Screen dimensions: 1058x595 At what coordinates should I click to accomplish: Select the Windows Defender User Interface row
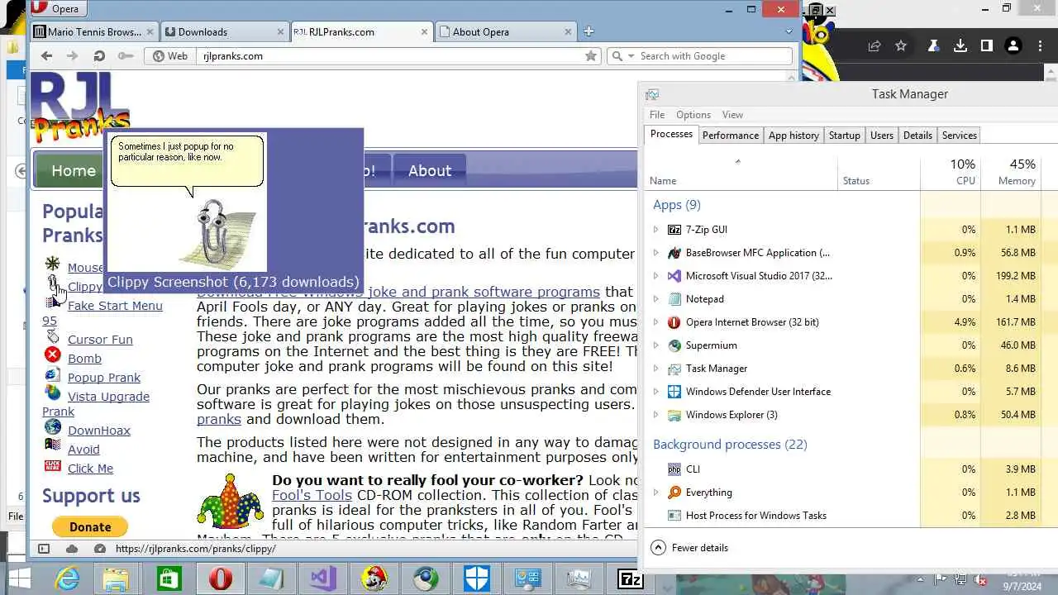851,392
